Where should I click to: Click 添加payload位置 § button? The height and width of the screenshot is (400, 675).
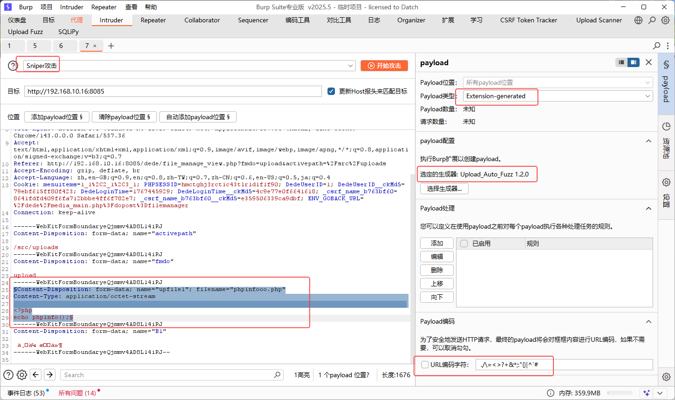click(57, 117)
